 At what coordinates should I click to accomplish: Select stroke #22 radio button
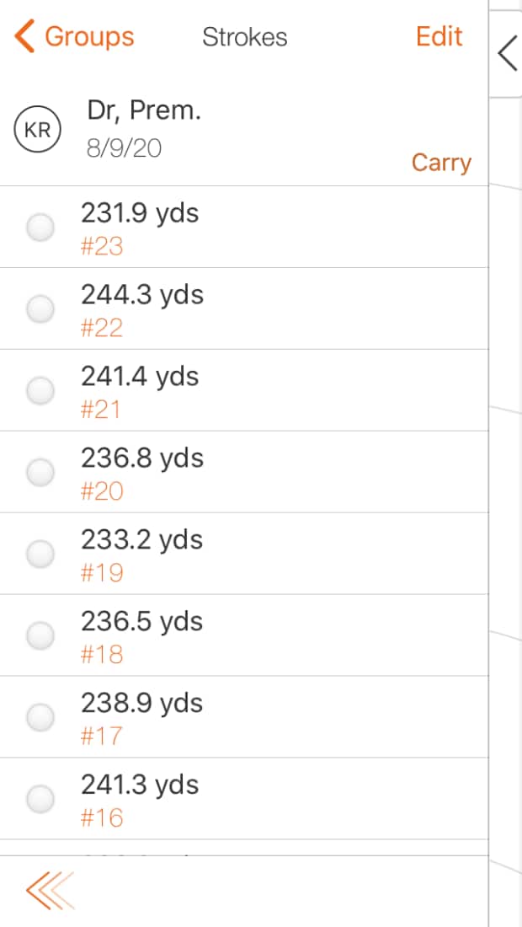(40, 309)
